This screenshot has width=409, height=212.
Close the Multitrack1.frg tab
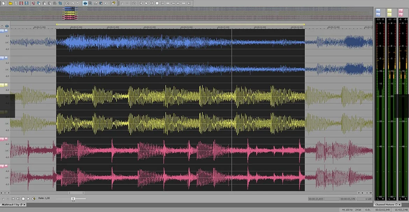[24, 205]
